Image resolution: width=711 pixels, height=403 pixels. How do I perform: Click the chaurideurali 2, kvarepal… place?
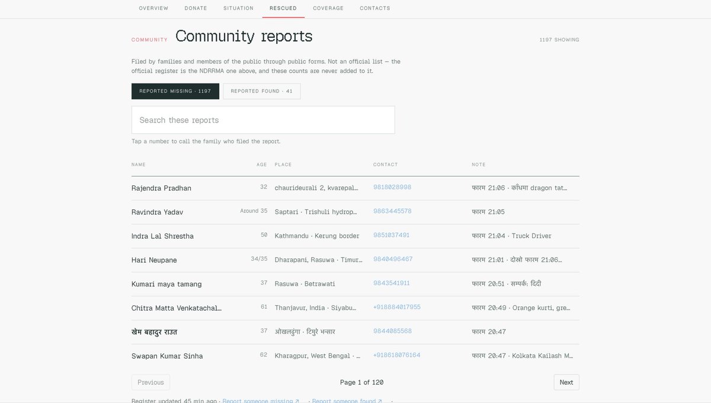[x=317, y=188]
